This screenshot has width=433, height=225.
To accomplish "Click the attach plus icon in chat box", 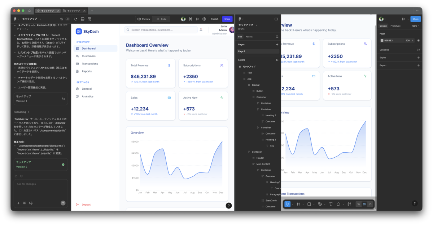I will (x=18, y=203).
